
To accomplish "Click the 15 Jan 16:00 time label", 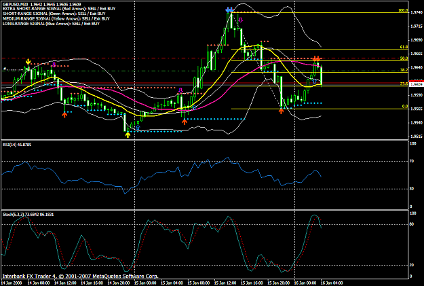I will click(252, 283).
